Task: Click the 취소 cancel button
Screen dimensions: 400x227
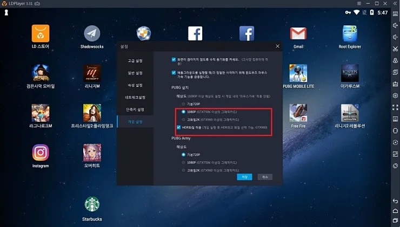Action: (265, 177)
